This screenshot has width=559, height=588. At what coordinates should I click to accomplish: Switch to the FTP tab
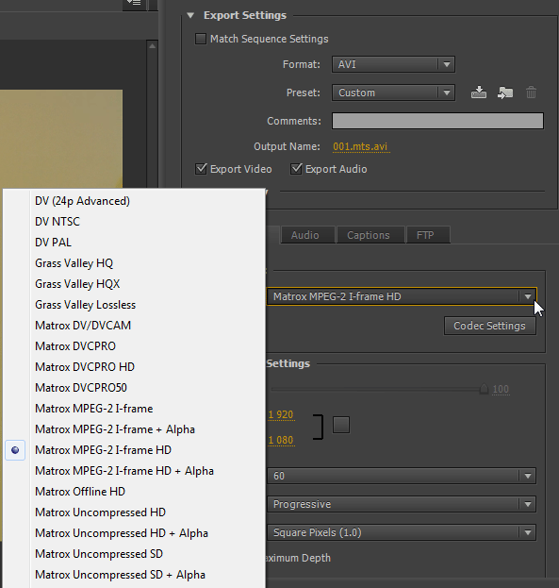428,235
